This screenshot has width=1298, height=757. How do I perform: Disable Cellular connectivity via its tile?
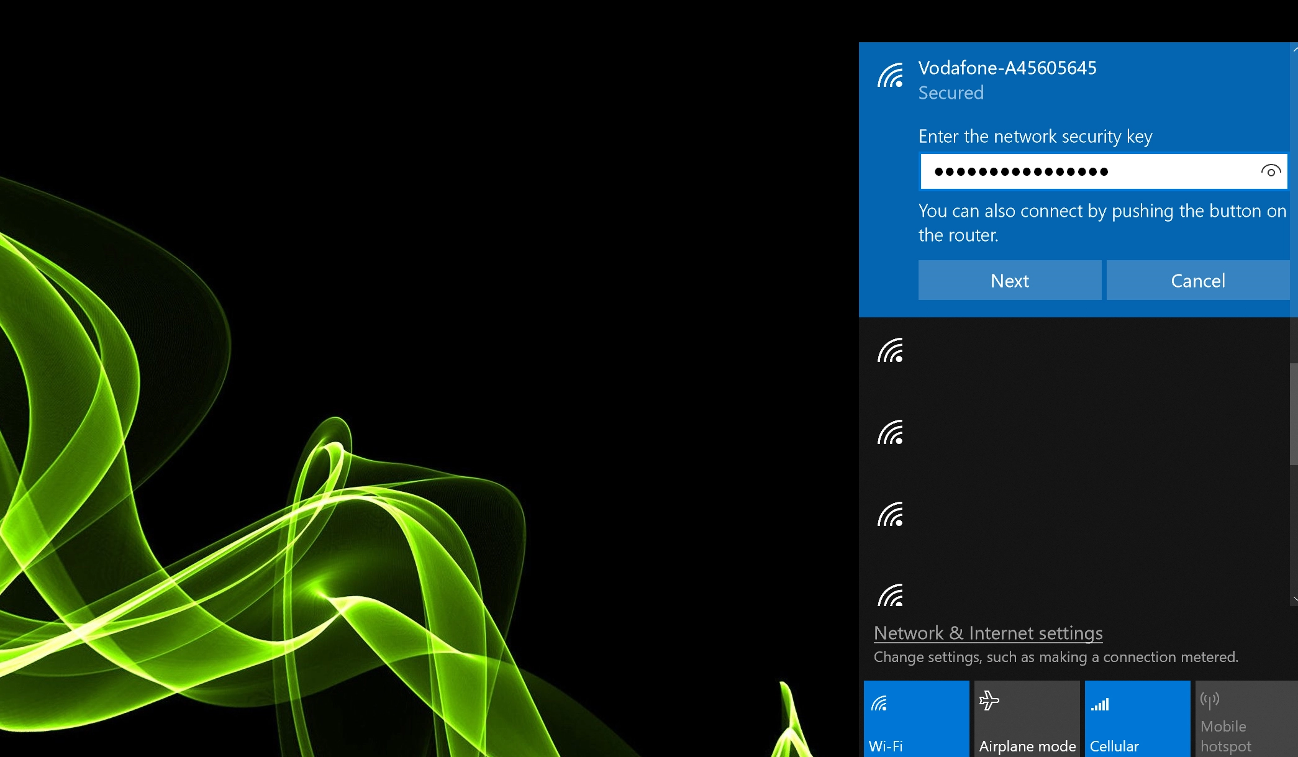[x=1137, y=718]
